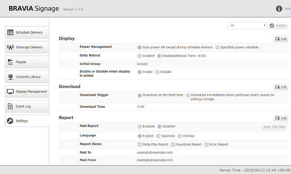Click the Mail From example@example.com address
Screen dimensions: 291x174
[x=155, y=160]
